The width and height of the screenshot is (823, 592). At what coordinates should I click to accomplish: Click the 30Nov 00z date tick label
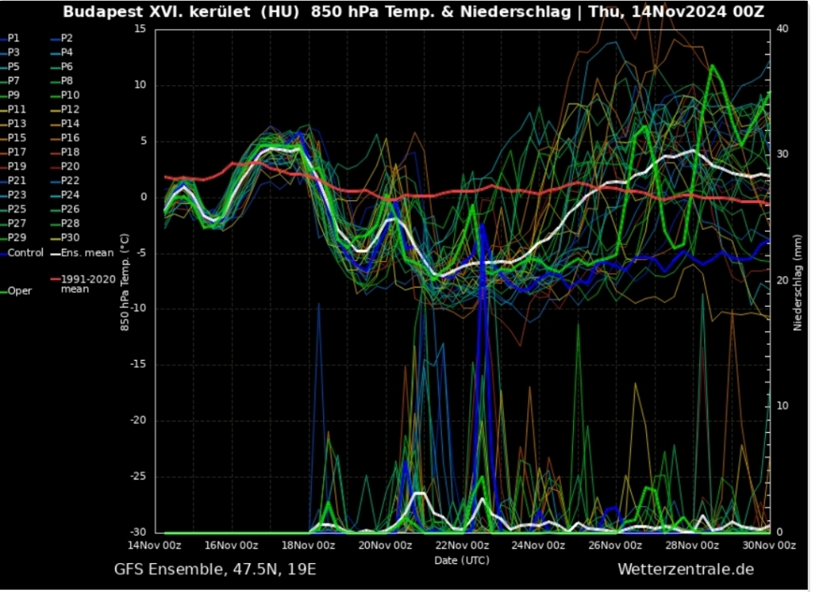click(x=768, y=545)
